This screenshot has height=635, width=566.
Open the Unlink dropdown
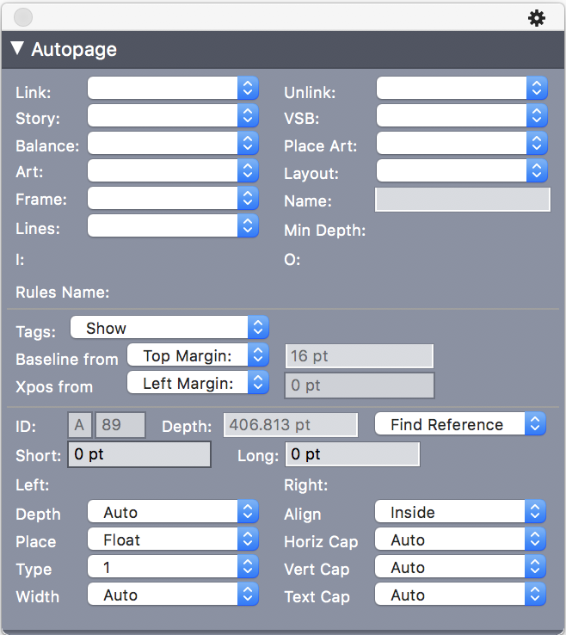461,88
